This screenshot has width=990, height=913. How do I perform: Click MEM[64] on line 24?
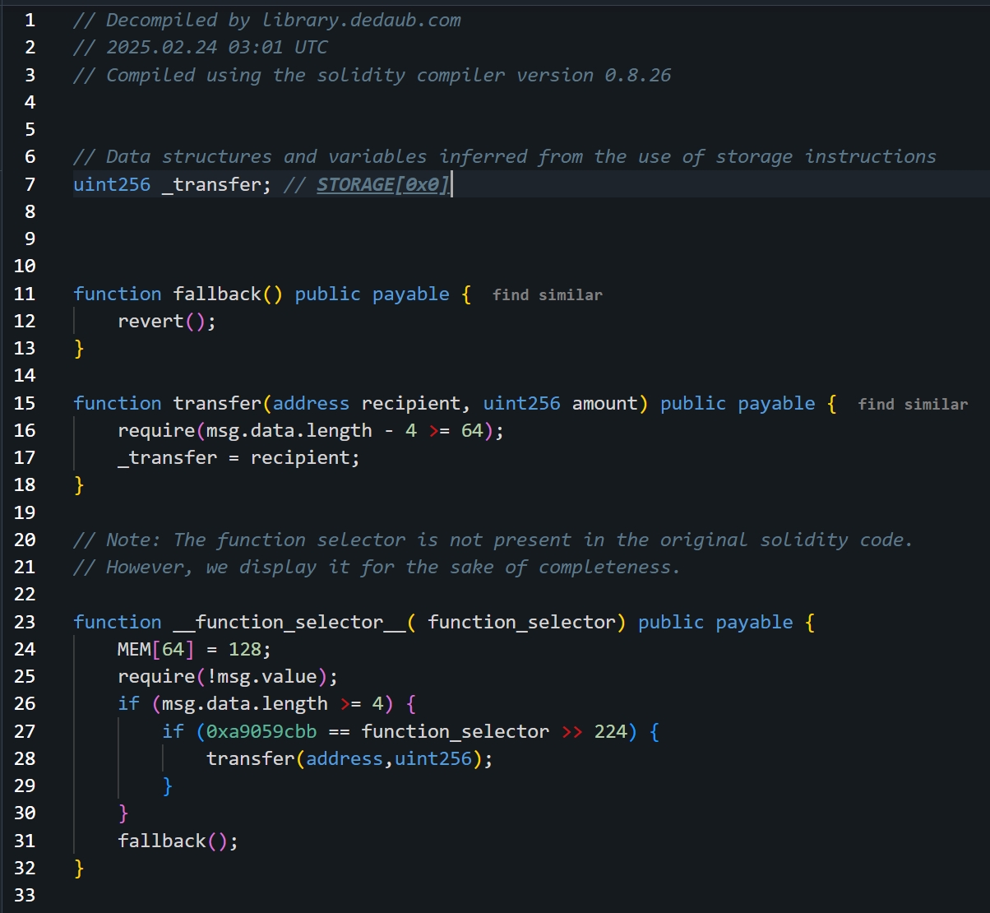click(155, 649)
